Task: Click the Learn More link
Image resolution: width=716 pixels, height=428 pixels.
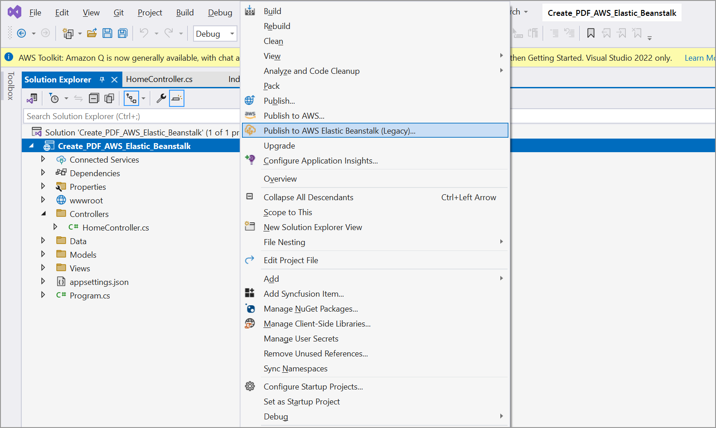Action: coord(700,58)
